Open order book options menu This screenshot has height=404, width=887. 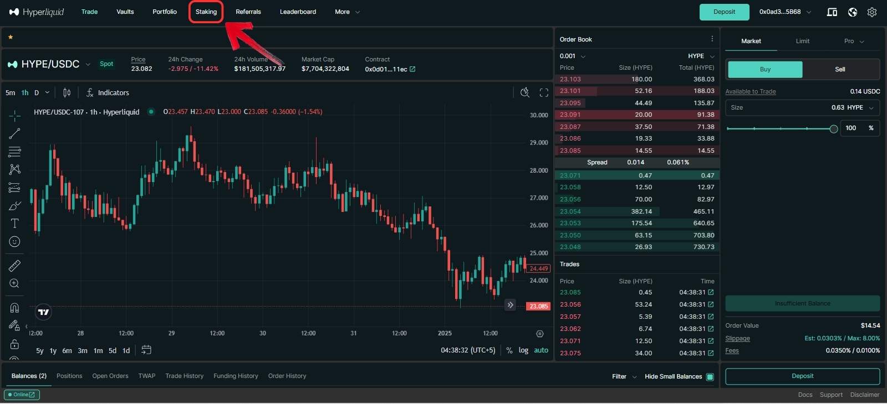point(712,39)
